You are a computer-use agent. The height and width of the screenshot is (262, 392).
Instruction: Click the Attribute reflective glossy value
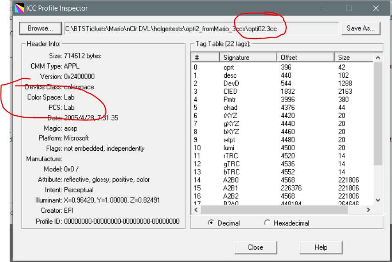107,179
